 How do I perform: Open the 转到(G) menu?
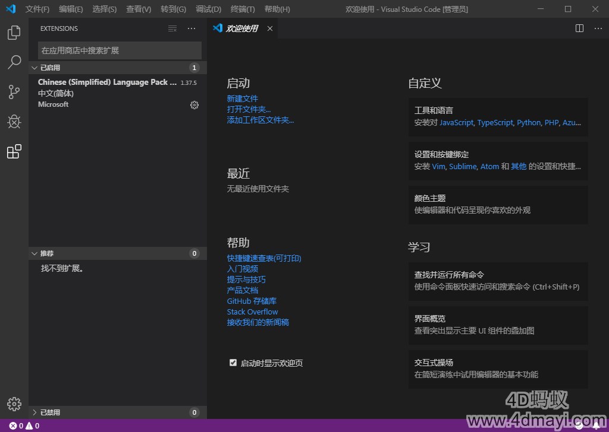[173, 9]
